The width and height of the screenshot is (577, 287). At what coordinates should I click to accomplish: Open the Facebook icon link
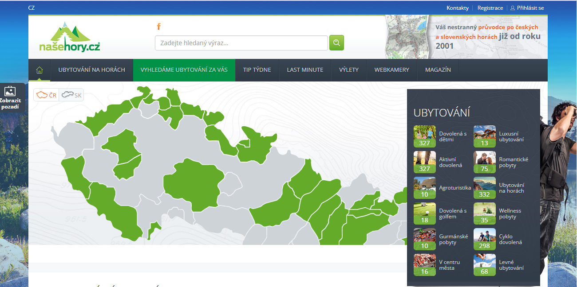(158, 27)
